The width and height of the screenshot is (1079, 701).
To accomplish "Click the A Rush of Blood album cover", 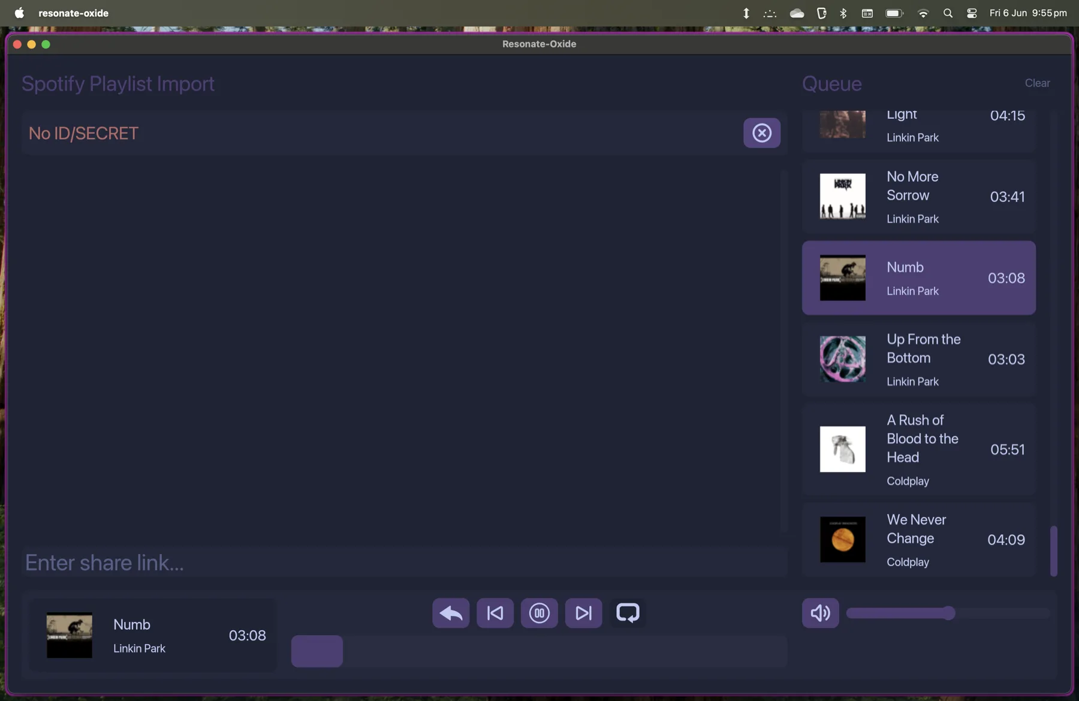I will point(842,449).
